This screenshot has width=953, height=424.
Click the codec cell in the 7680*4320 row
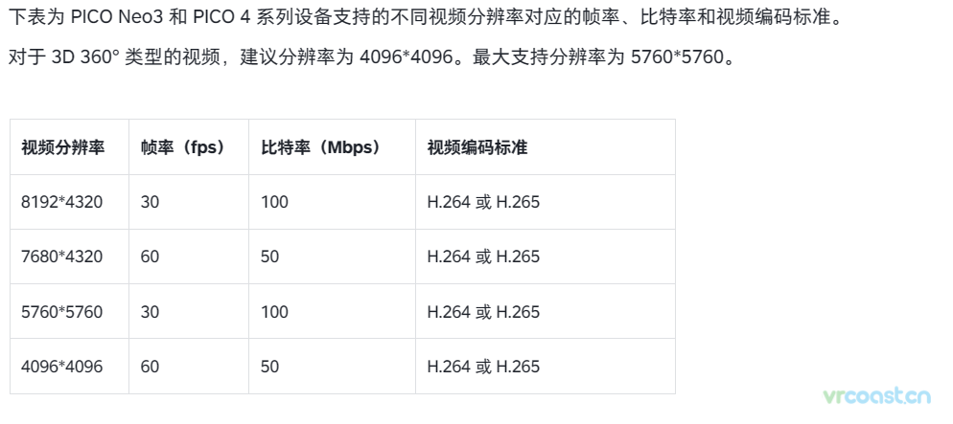[546, 257]
